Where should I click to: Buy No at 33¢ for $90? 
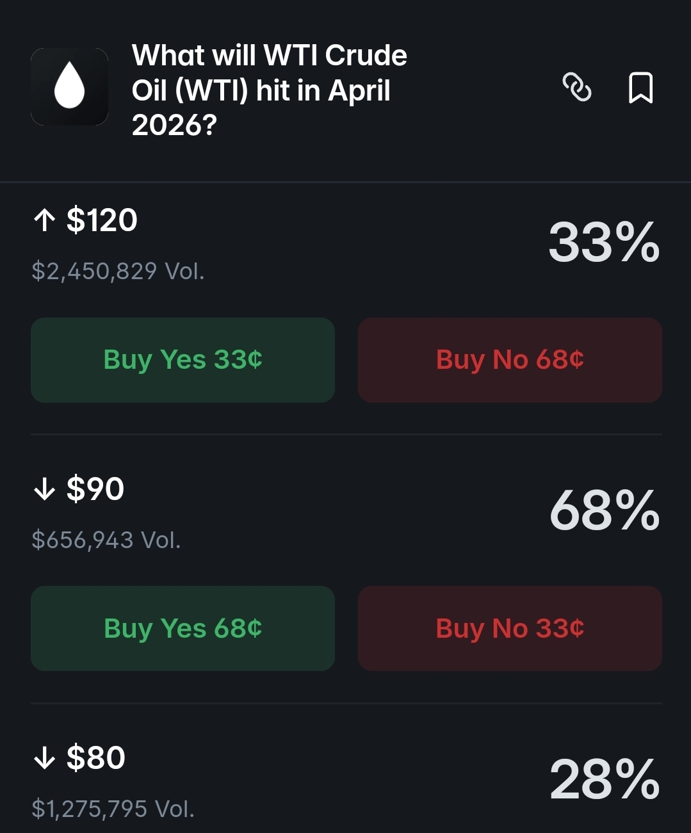click(510, 629)
